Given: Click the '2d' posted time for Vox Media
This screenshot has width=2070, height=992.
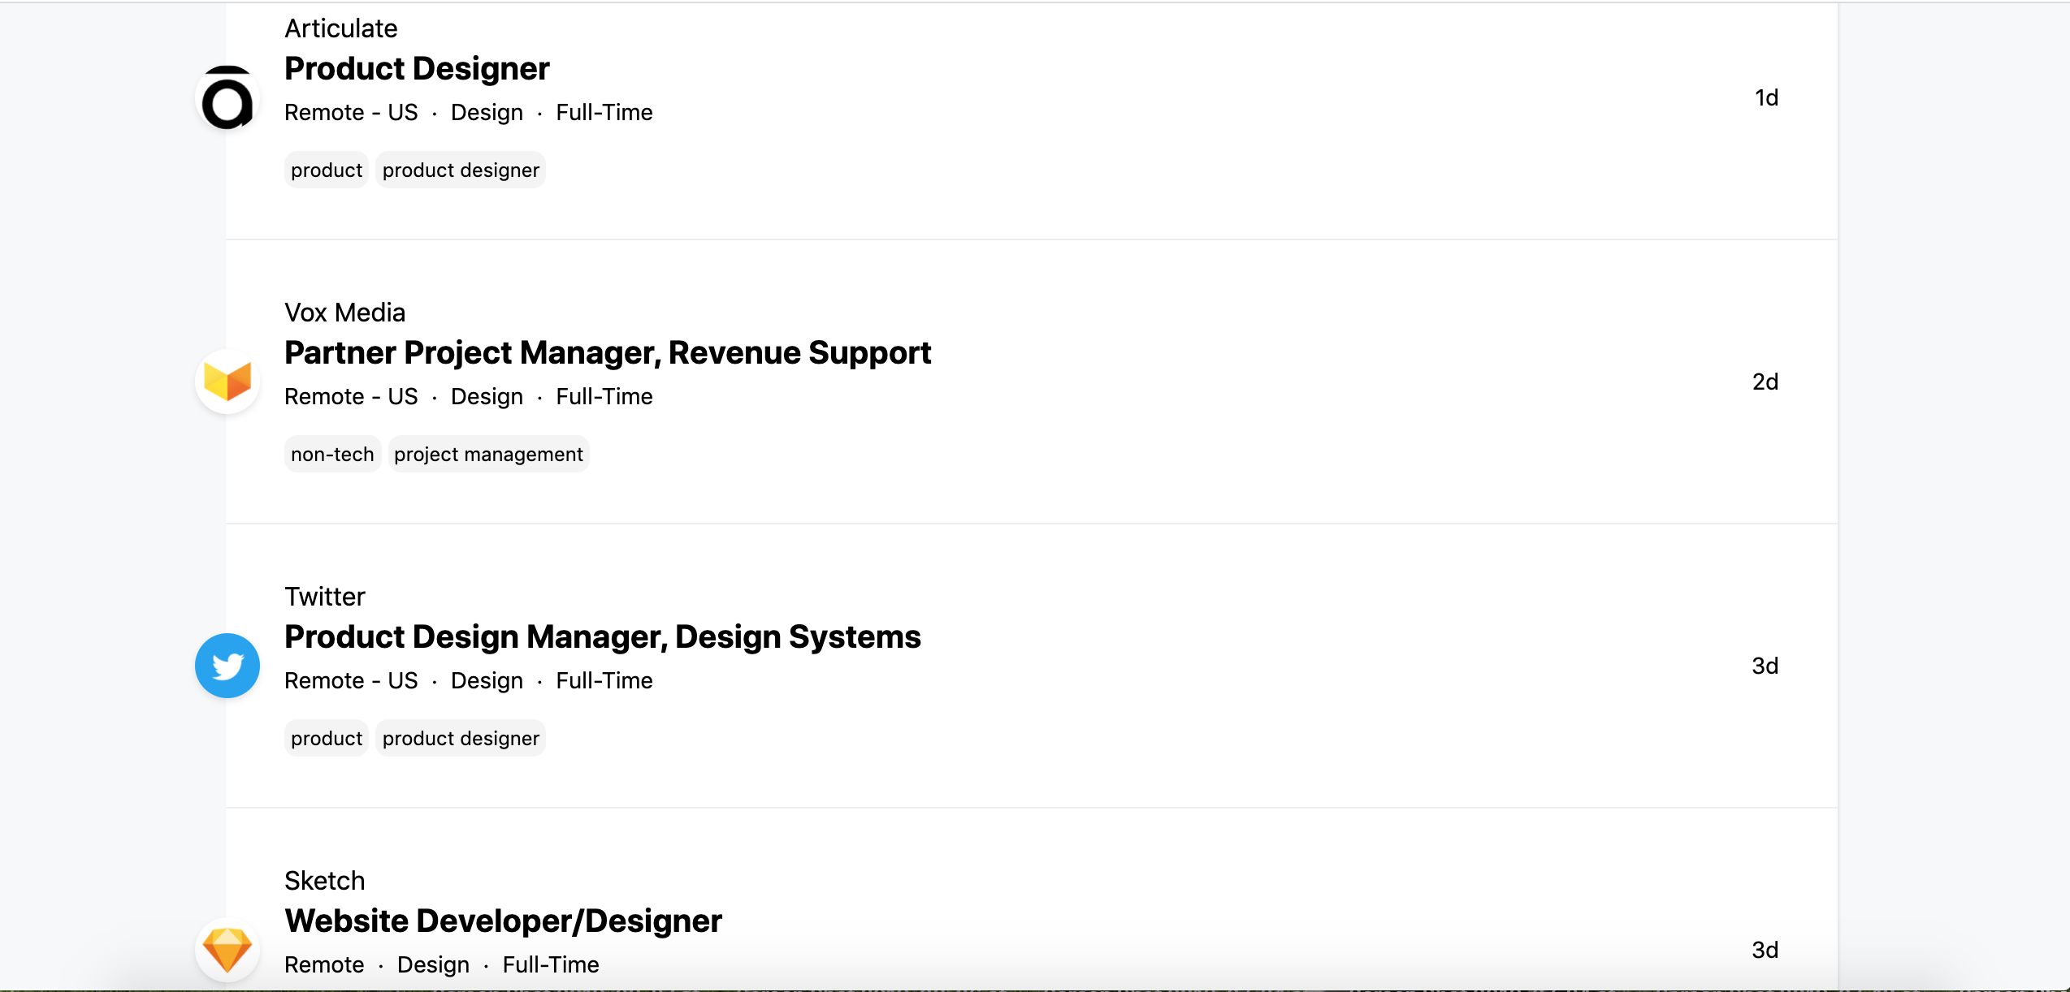Looking at the screenshot, I should pos(1765,382).
